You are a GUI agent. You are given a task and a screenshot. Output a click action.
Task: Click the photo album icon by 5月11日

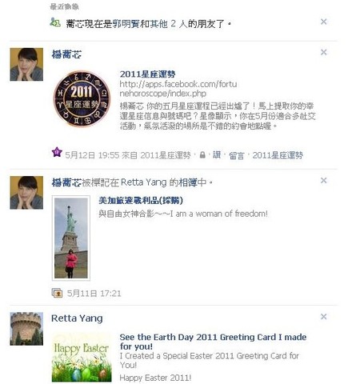click(57, 293)
